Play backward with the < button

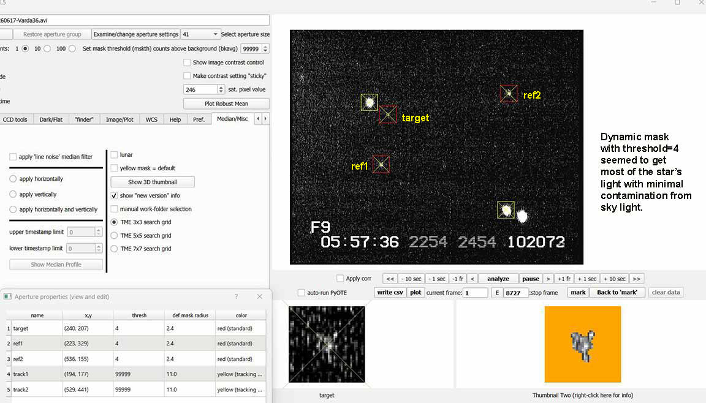coord(473,279)
